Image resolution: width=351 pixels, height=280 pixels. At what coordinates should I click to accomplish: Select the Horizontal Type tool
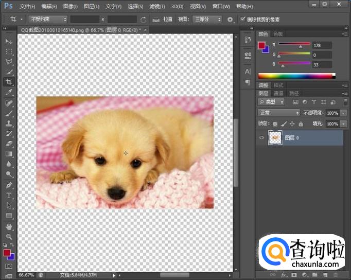tap(9, 196)
